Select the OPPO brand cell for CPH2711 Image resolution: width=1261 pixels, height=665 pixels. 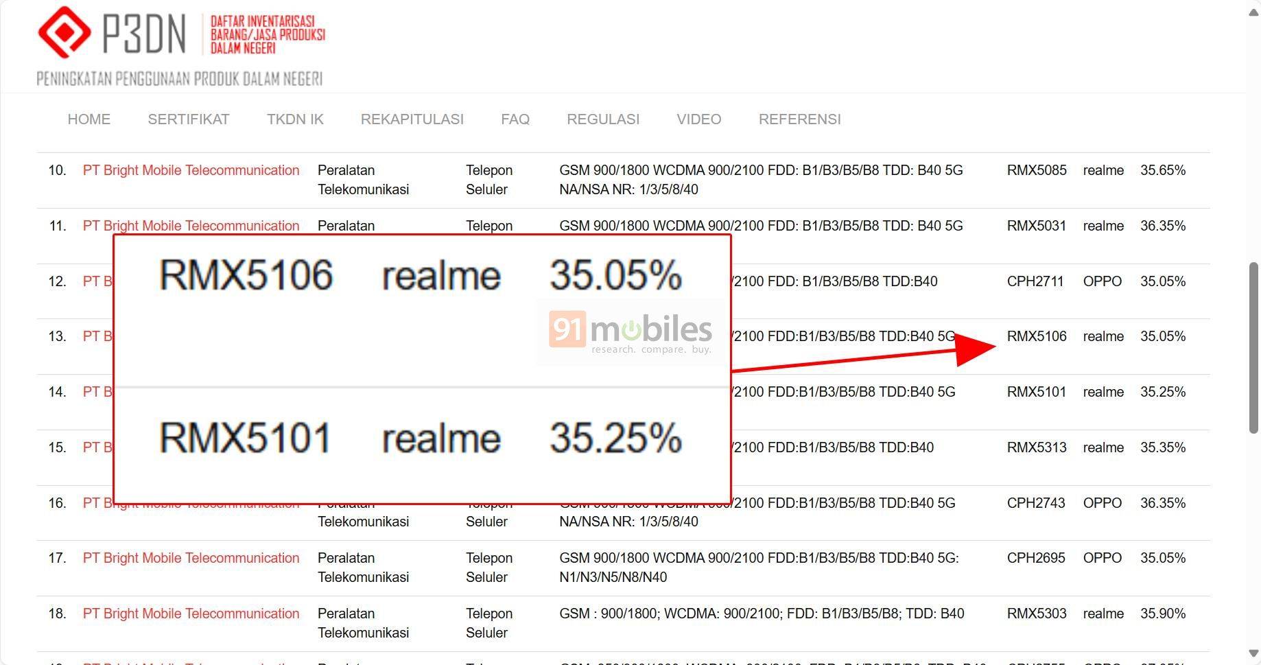pyautogui.click(x=1103, y=281)
